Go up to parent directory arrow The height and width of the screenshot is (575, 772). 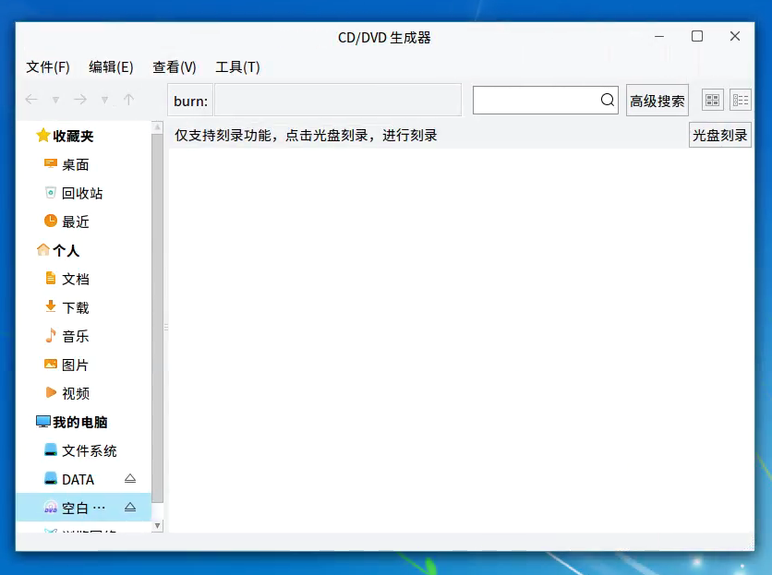128,100
